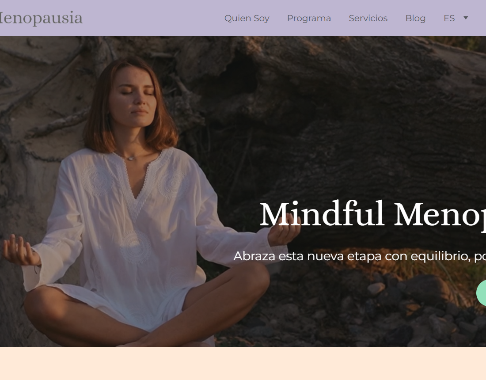Click the Mindful Menopausia hero heading
Viewport: 486px width, 380px height.
[372, 215]
